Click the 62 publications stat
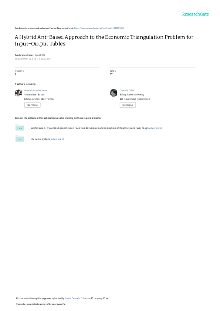The width and height of the screenshot is (220, 311). point(32,99)
